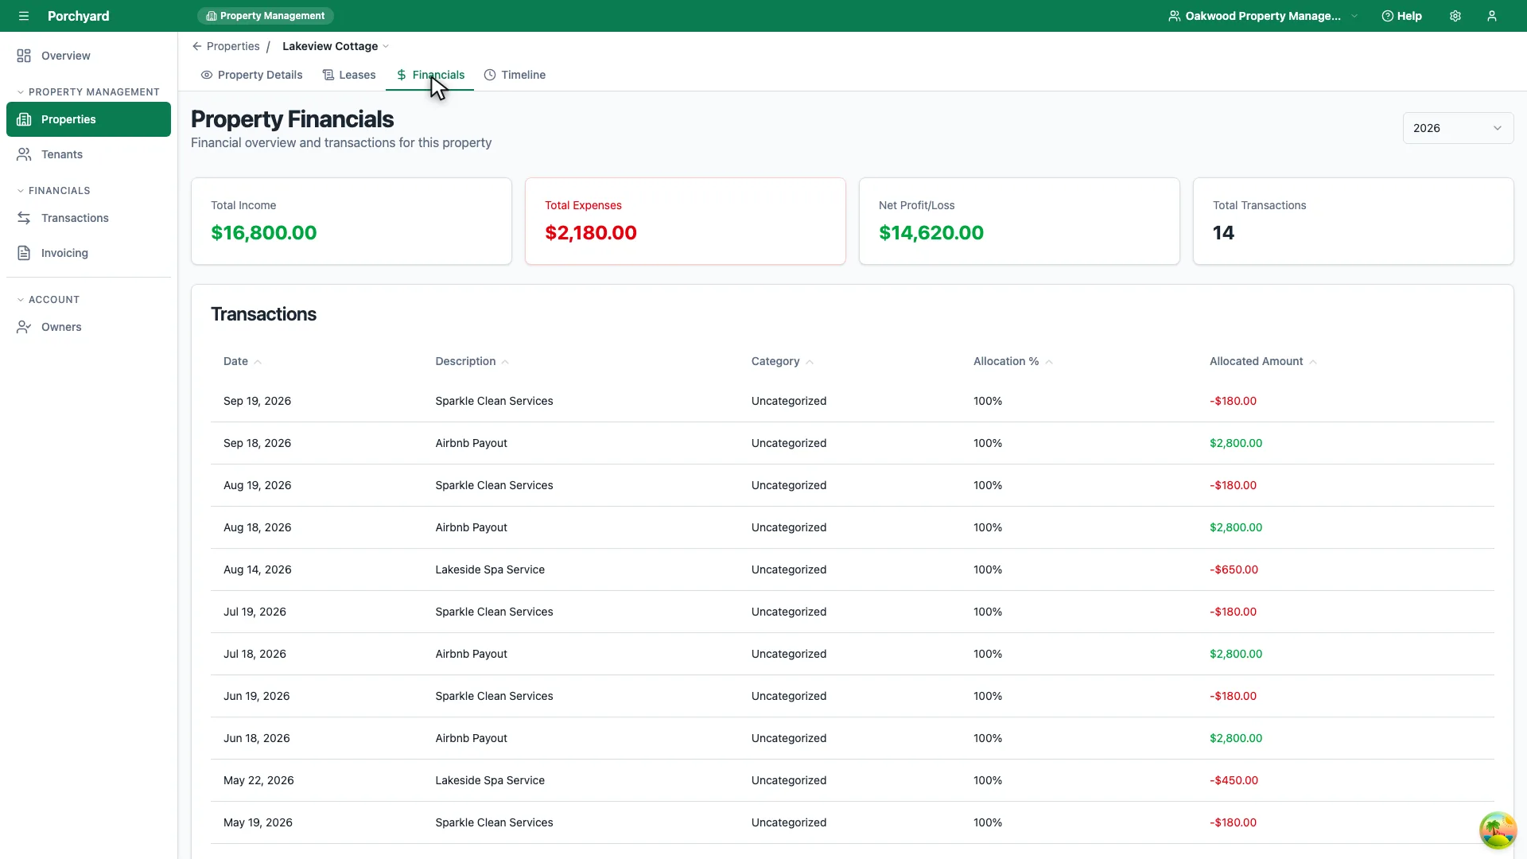Screen dimensions: 1527x859
Task: Click the Total Income card
Action: 352,221
